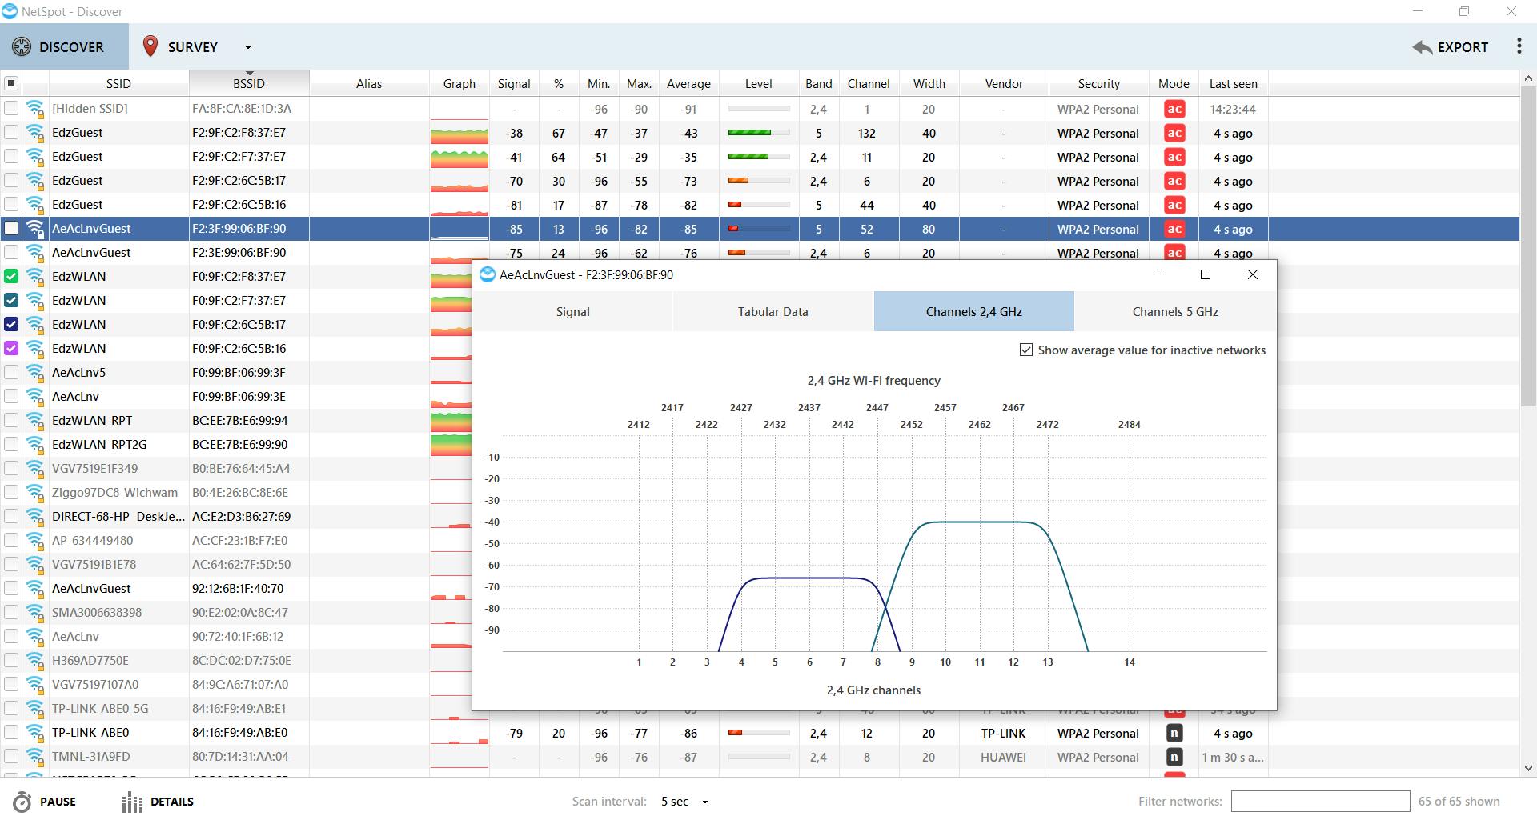Image resolution: width=1537 pixels, height=824 pixels.
Task: Switch to the Signal tab
Action: (x=572, y=311)
